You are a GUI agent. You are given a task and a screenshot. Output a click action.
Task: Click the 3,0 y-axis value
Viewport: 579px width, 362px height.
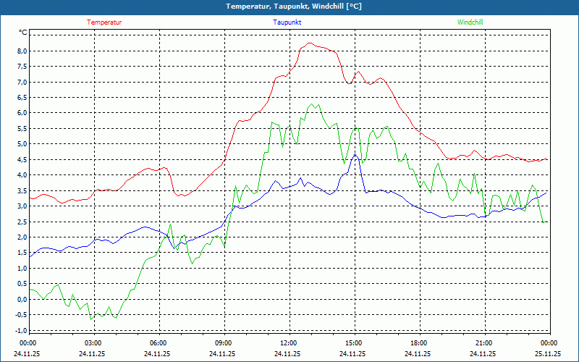pyautogui.click(x=22, y=206)
